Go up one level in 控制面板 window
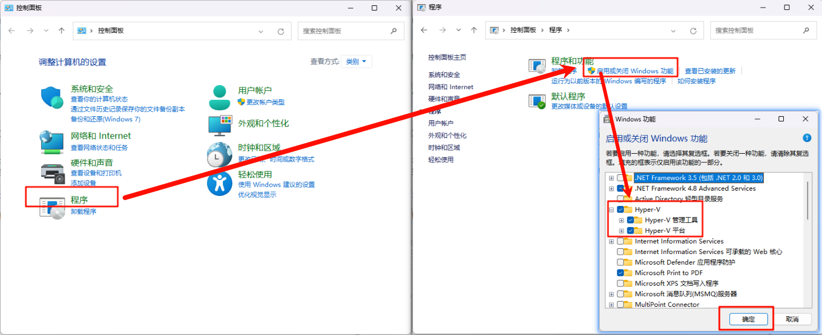The width and height of the screenshot is (822, 335). coord(62,31)
